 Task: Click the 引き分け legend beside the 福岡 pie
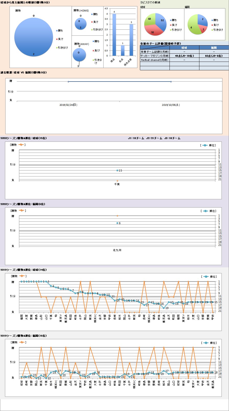coord(217,30)
